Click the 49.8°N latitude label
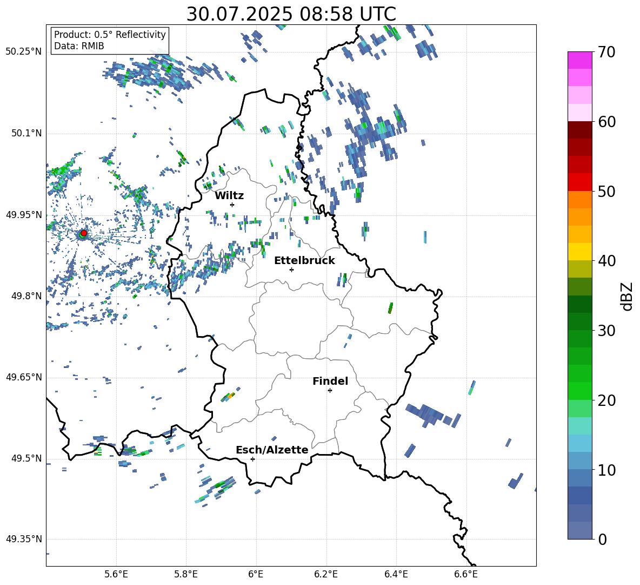640x585 pixels. (26, 296)
